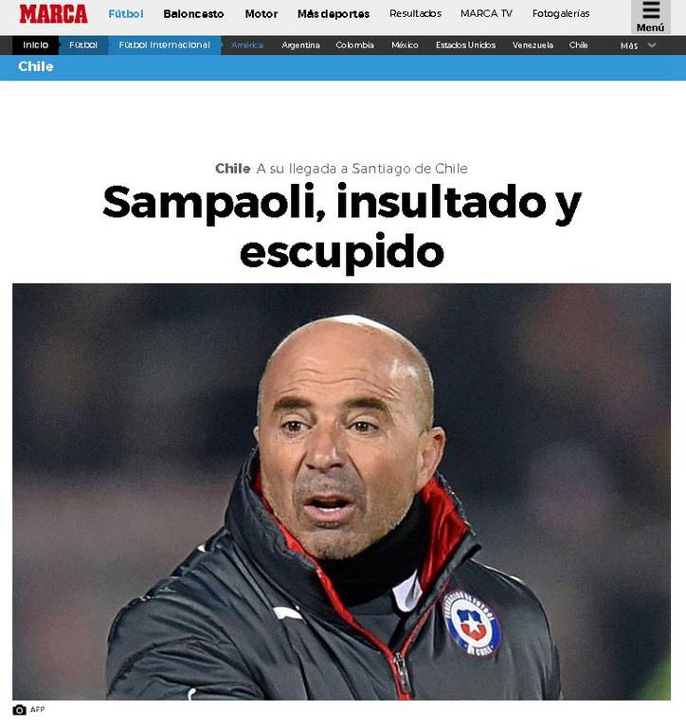Open the Venezuela subsection
The height and width of the screenshot is (728, 686).
click(x=533, y=45)
